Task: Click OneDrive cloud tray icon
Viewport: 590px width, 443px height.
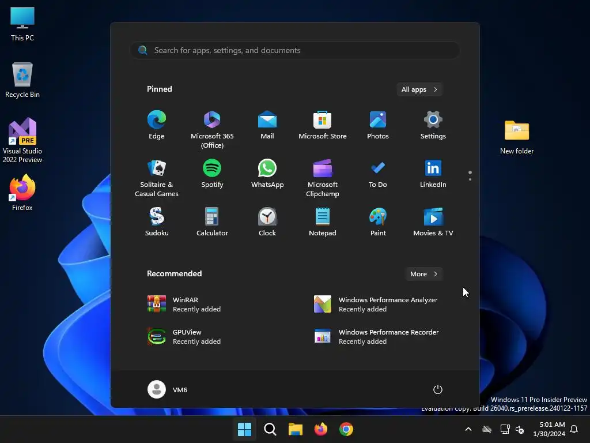Action: pos(487,429)
